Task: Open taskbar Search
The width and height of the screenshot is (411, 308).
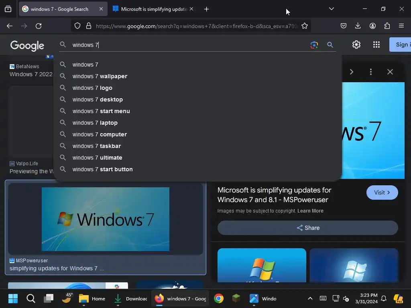Action: pyautogui.click(x=31, y=298)
